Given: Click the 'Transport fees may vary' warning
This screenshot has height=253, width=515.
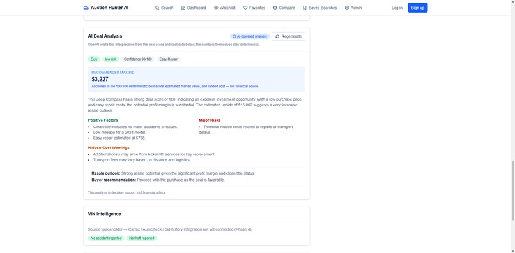Looking at the screenshot, I should [142, 160].
